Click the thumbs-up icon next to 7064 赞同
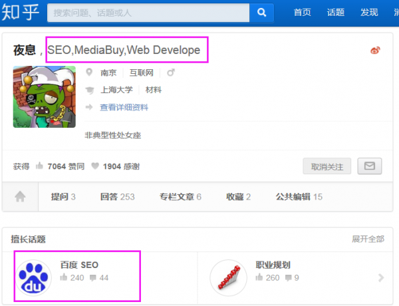This screenshot has width=399, height=306. click(x=39, y=166)
